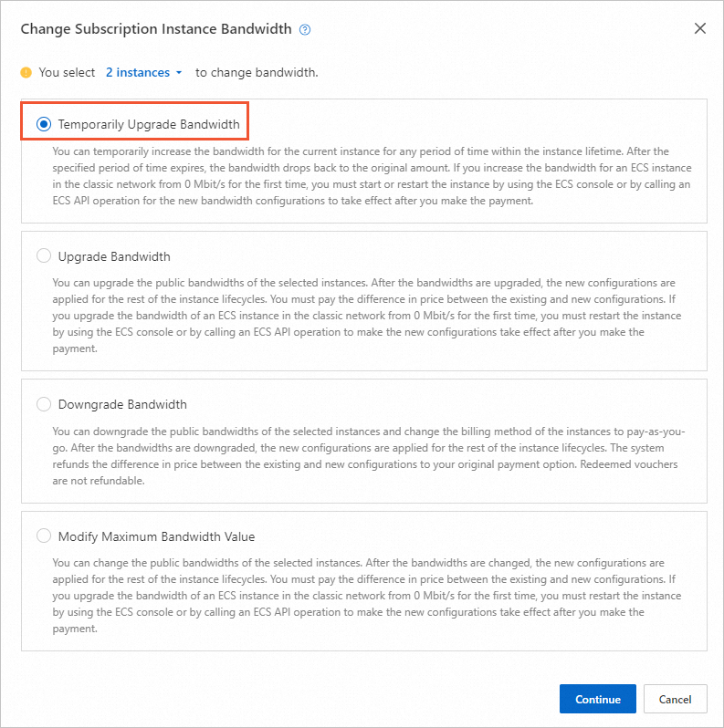Viewport: 724px width, 728px height.
Task: Click the "Upgrade Bandwidth" option label text
Action: pos(114,256)
